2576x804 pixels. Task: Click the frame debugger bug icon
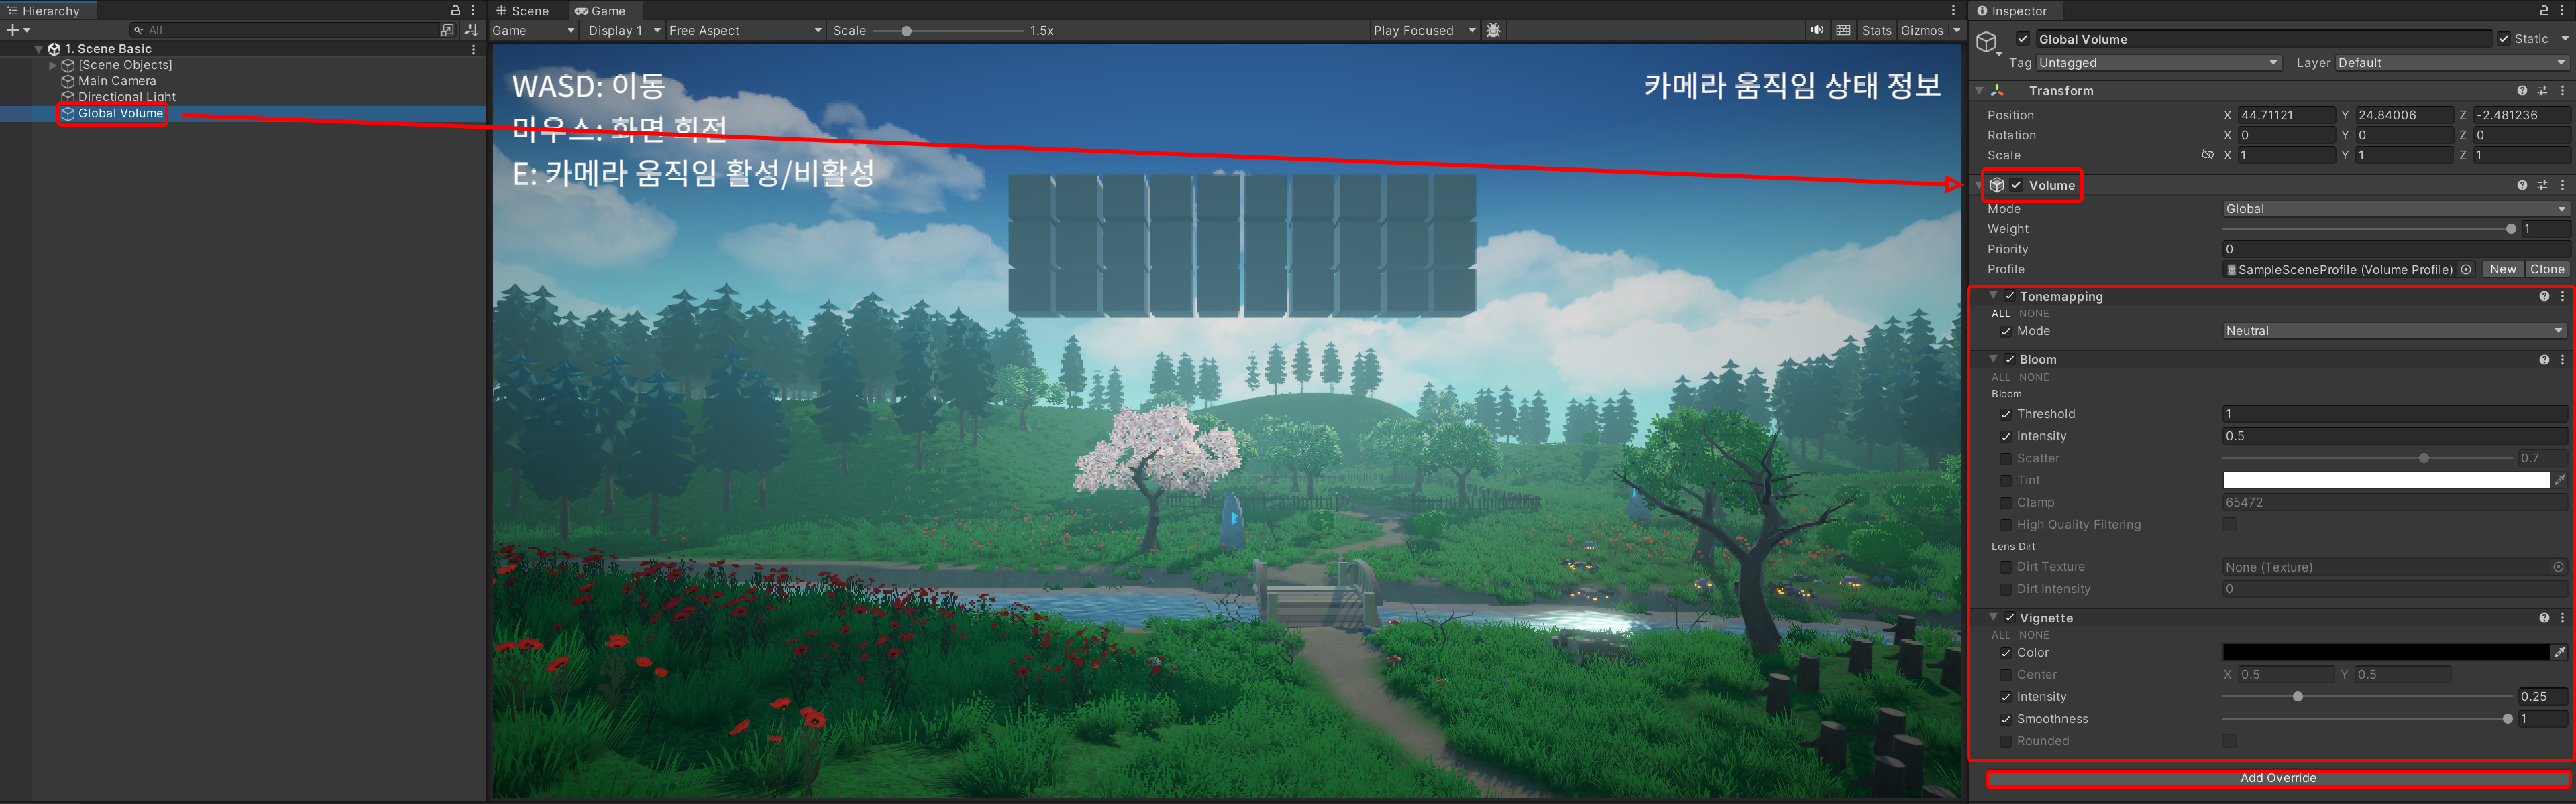pyautogui.click(x=1493, y=31)
